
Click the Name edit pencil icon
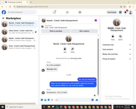pos(72,49)
